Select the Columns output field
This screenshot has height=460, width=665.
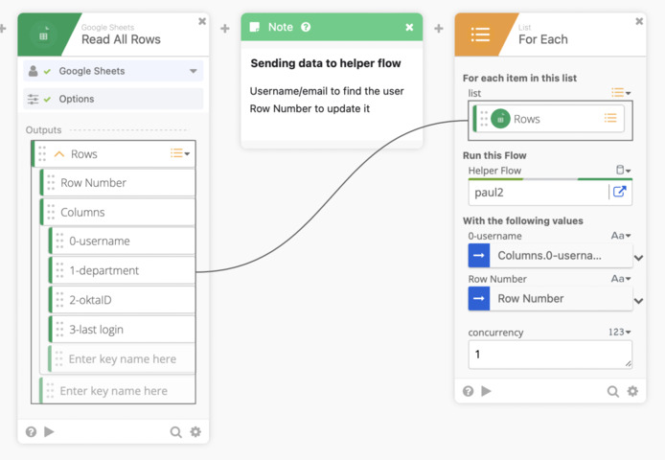coord(118,212)
